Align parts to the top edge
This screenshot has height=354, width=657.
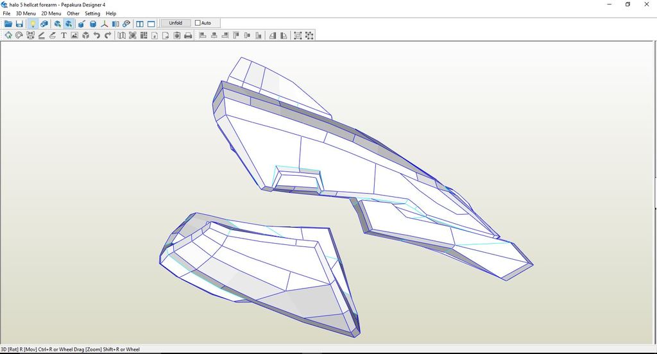236,36
